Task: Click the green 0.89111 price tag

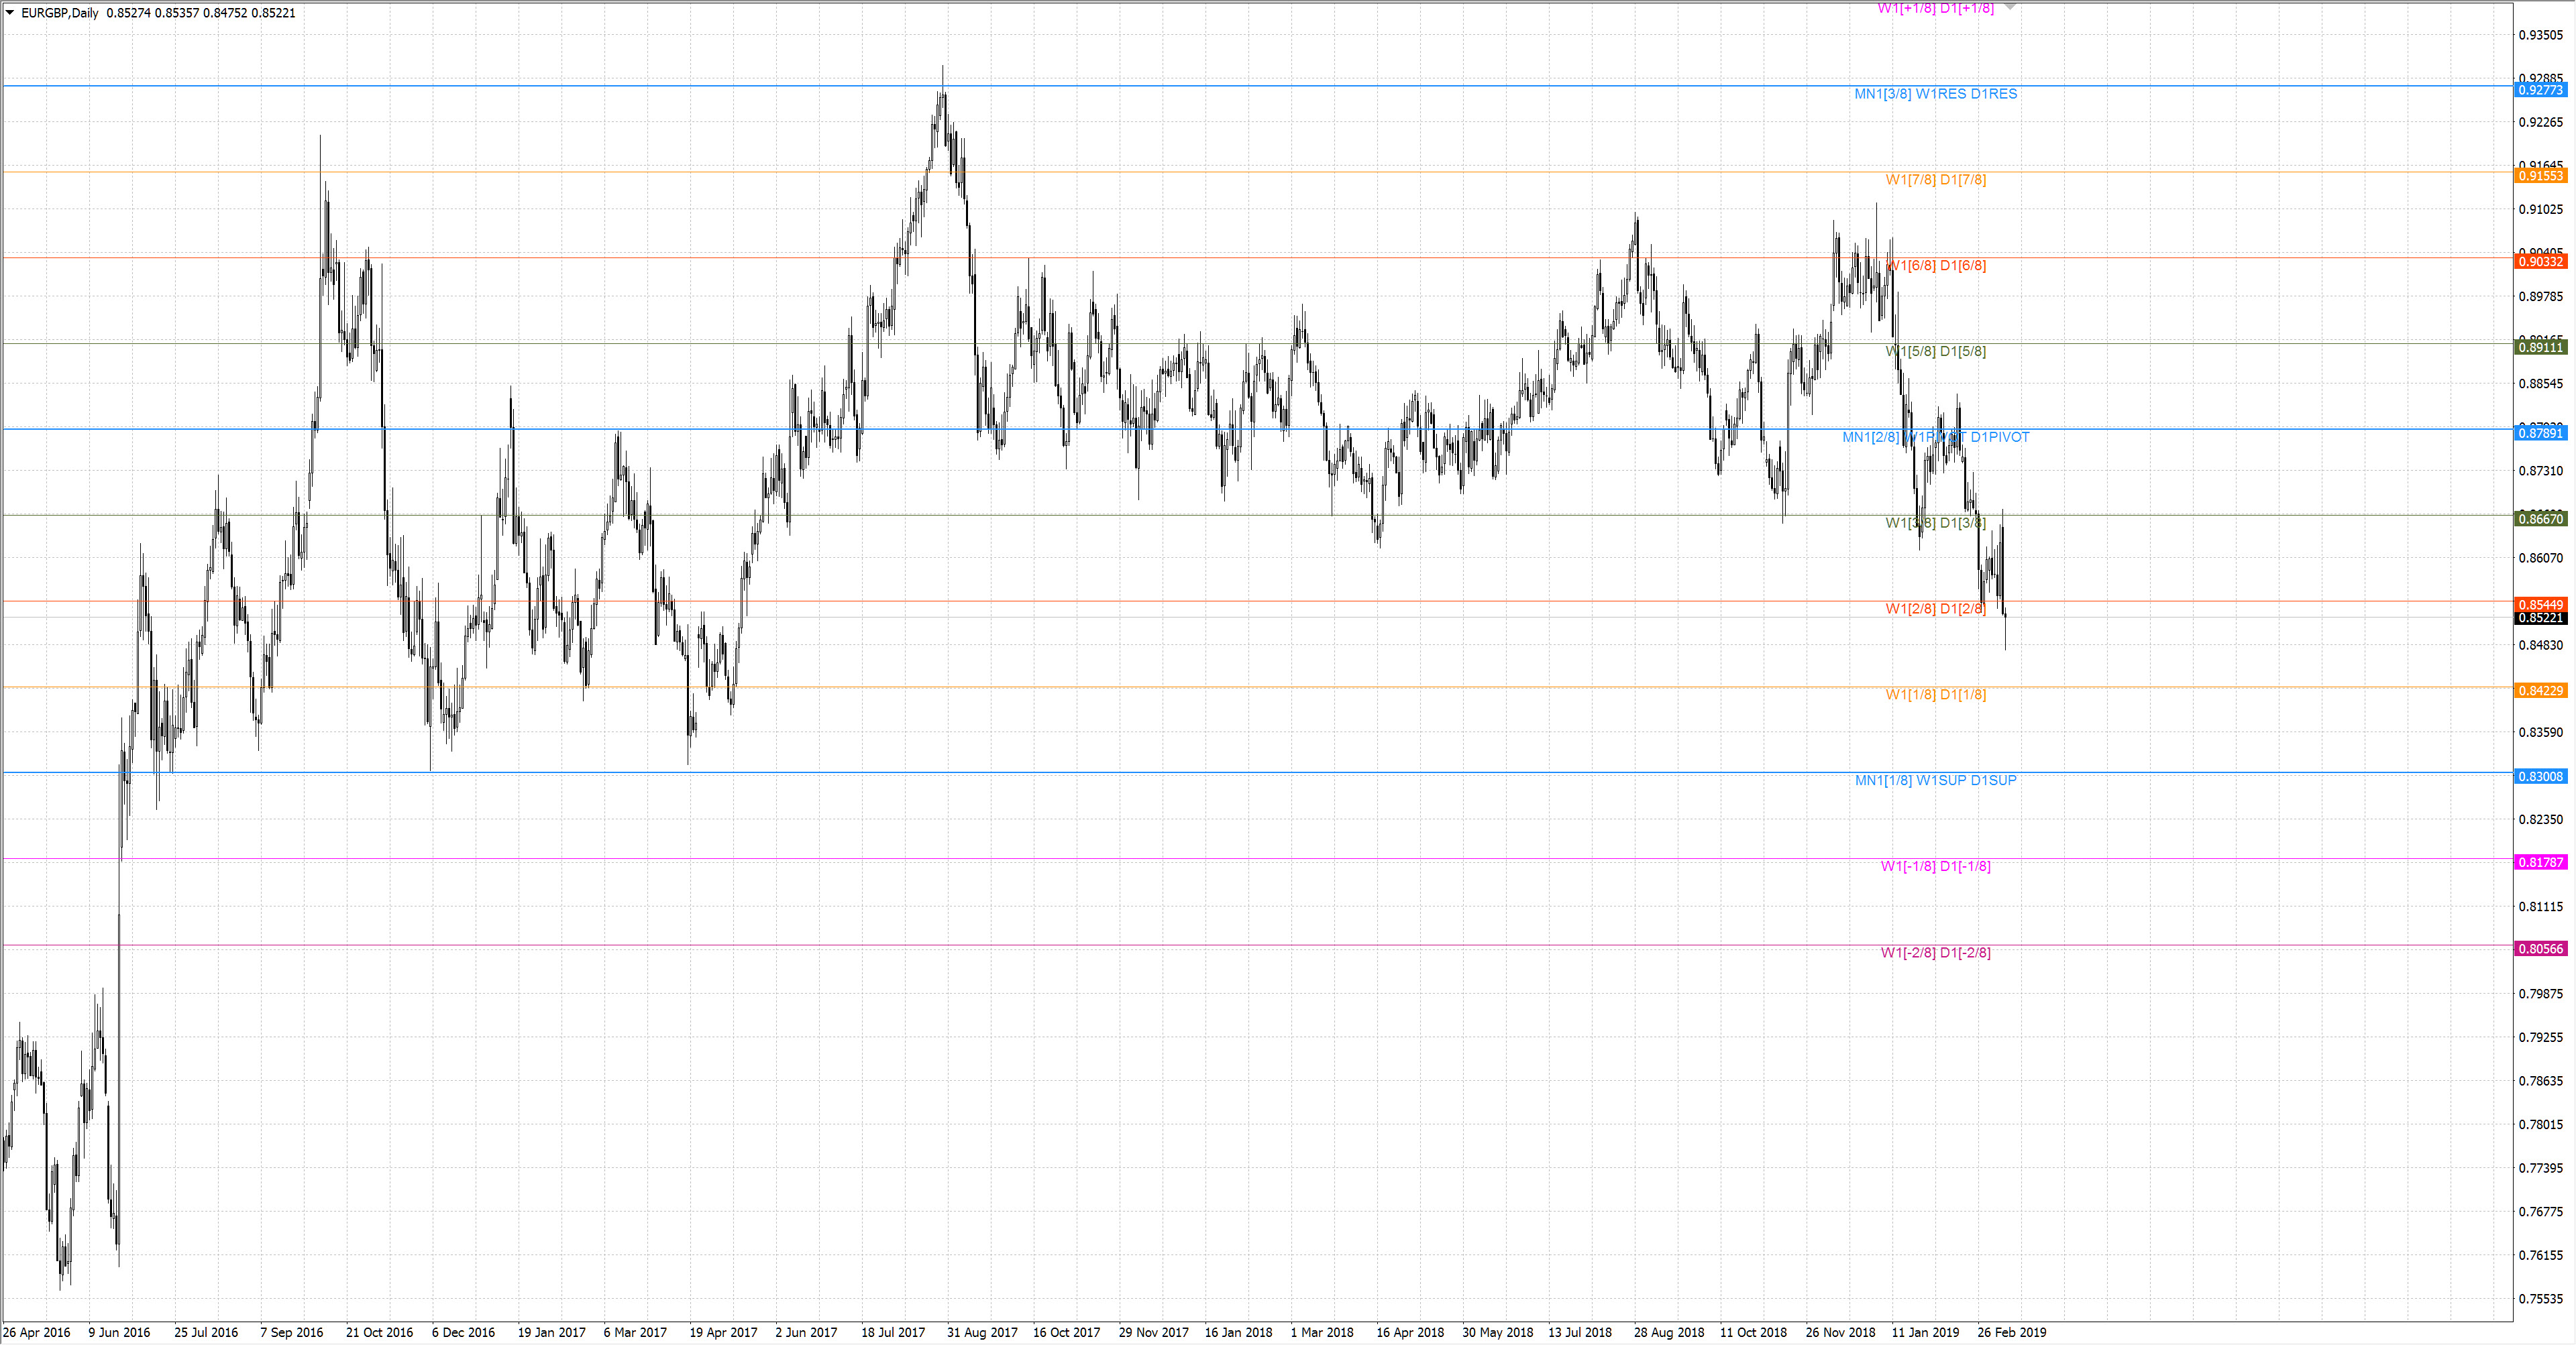Action: tap(2540, 348)
